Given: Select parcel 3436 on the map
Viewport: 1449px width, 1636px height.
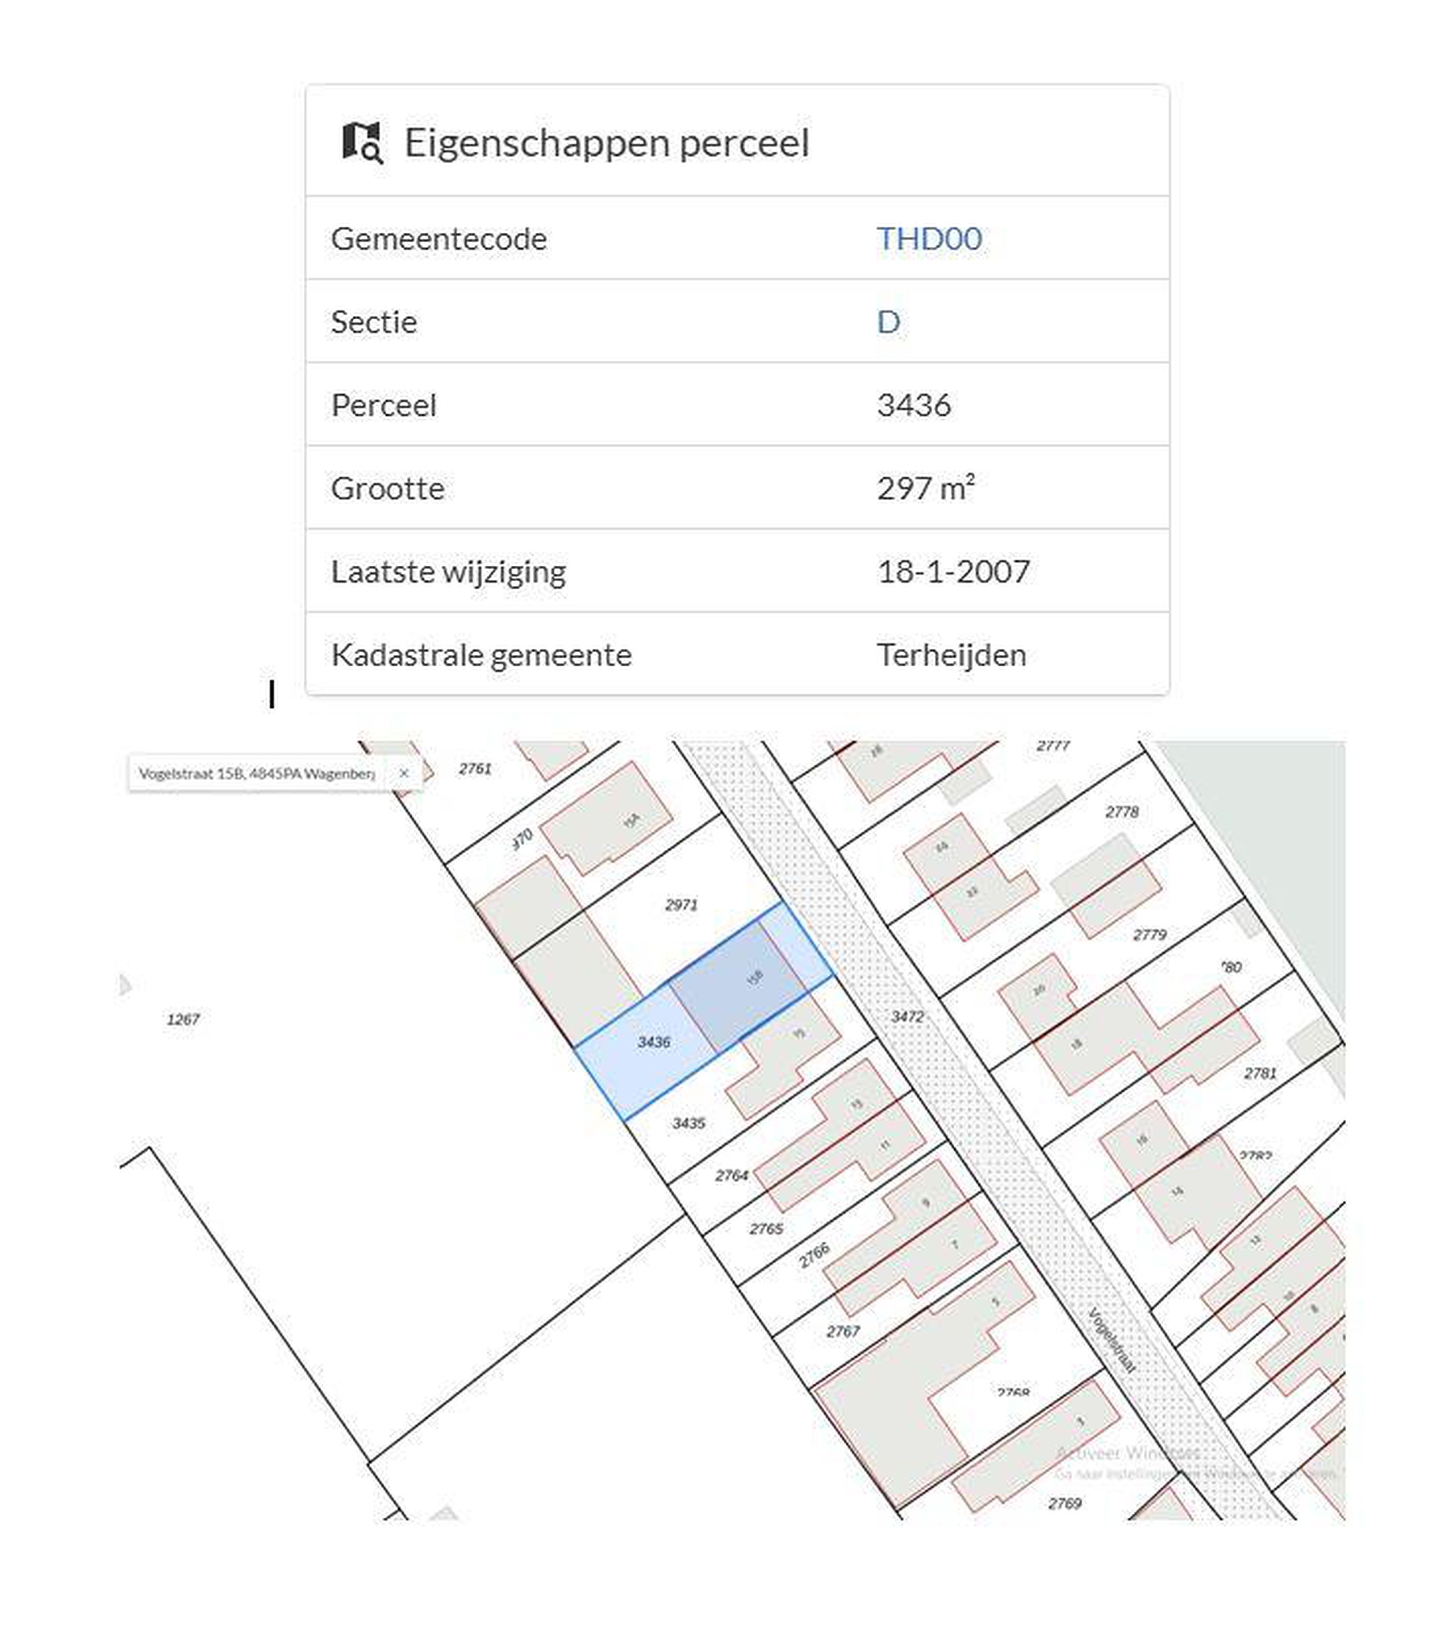Looking at the screenshot, I should click(x=654, y=1041).
